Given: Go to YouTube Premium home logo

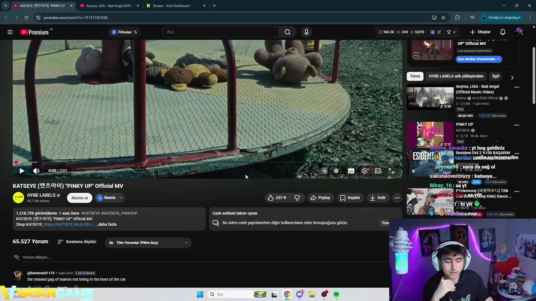Looking at the screenshot, I should click(x=34, y=32).
